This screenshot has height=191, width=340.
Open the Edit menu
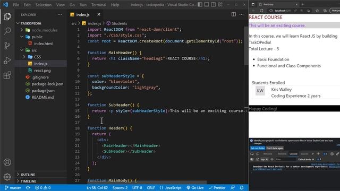click(x=27, y=5)
